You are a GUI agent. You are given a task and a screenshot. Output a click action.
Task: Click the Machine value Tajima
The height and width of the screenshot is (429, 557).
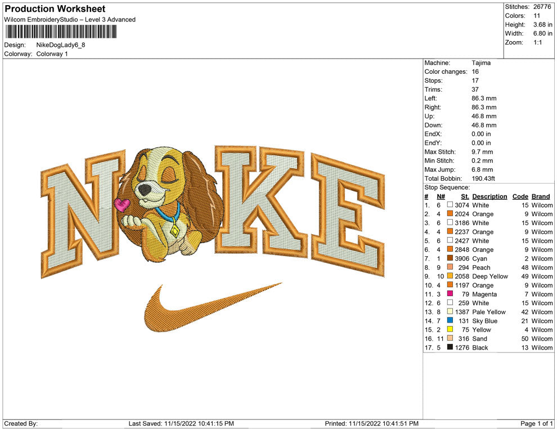pyautogui.click(x=481, y=63)
